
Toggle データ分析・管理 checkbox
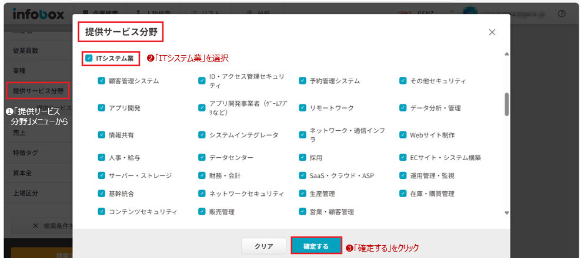coord(403,107)
